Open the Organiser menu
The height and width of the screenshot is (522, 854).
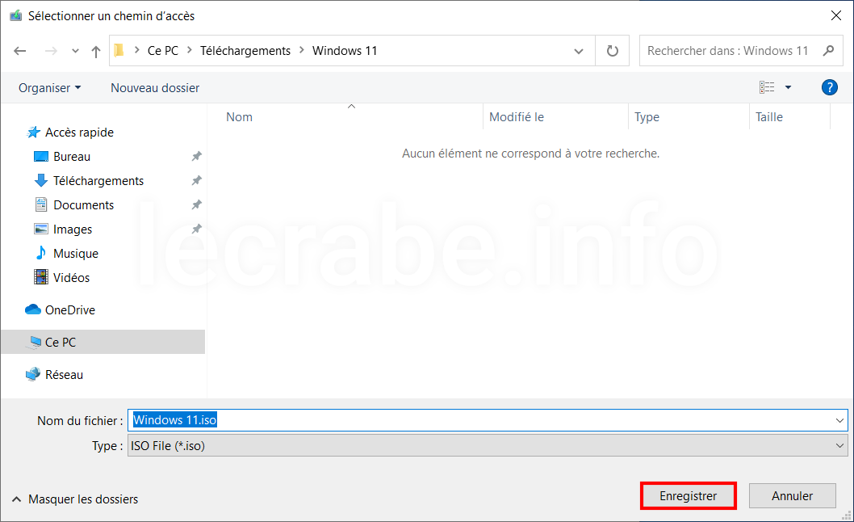(x=49, y=88)
